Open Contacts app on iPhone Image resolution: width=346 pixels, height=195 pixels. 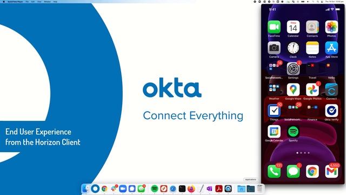312,27
